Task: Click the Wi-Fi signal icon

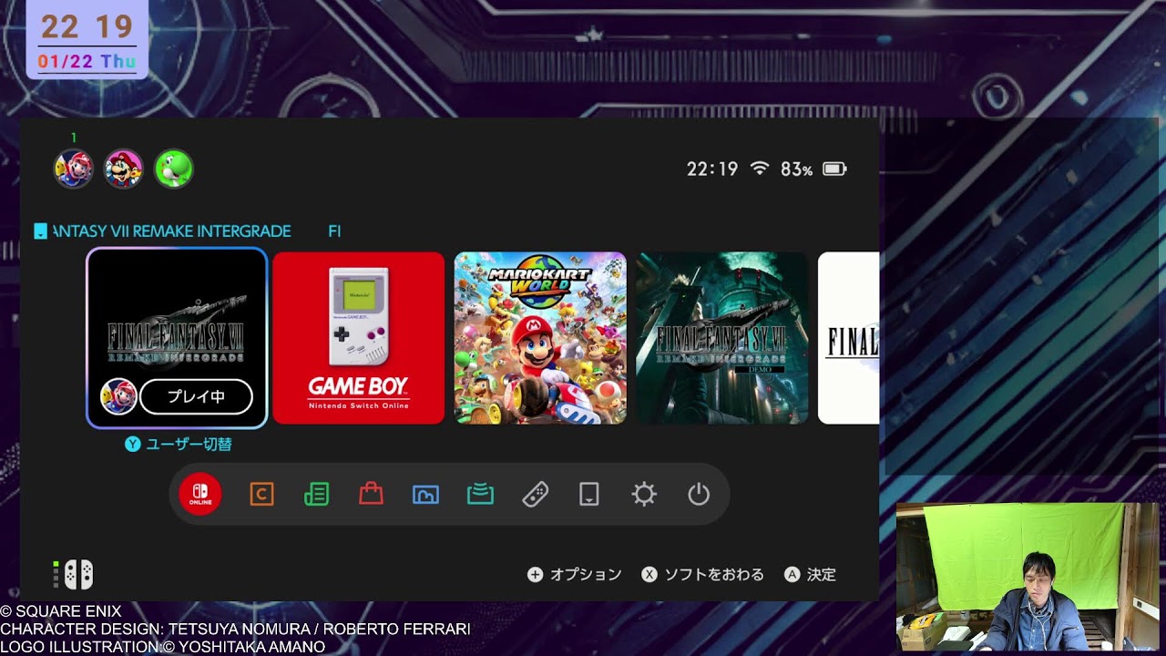Action: (x=759, y=169)
